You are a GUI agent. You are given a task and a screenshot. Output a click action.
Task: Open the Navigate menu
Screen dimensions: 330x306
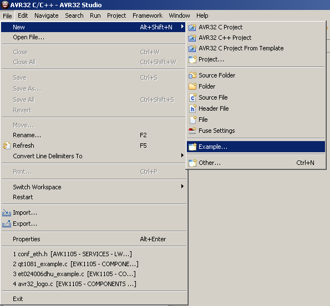pos(46,15)
